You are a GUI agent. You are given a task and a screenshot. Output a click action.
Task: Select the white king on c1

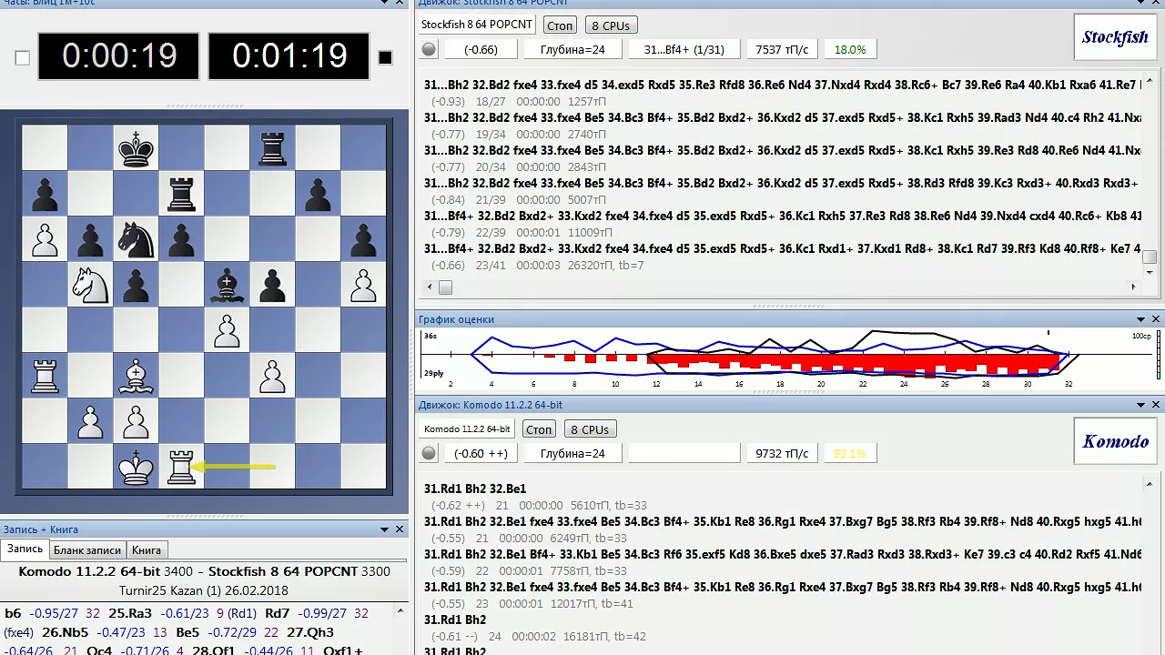coord(136,467)
